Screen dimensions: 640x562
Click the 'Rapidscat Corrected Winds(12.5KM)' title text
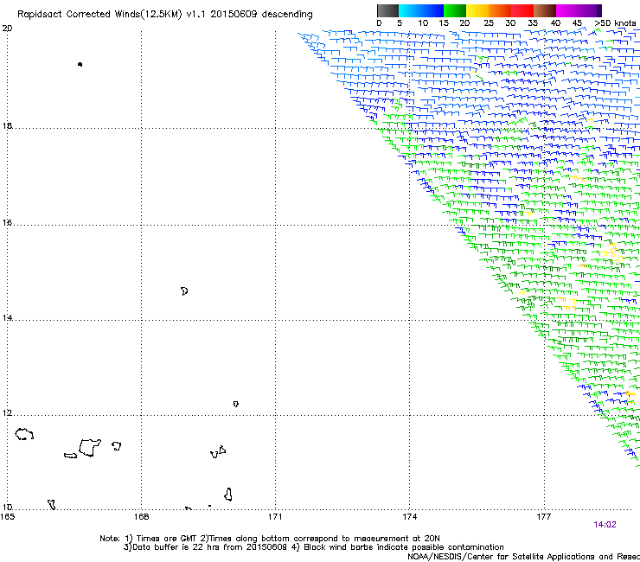(x=99, y=15)
